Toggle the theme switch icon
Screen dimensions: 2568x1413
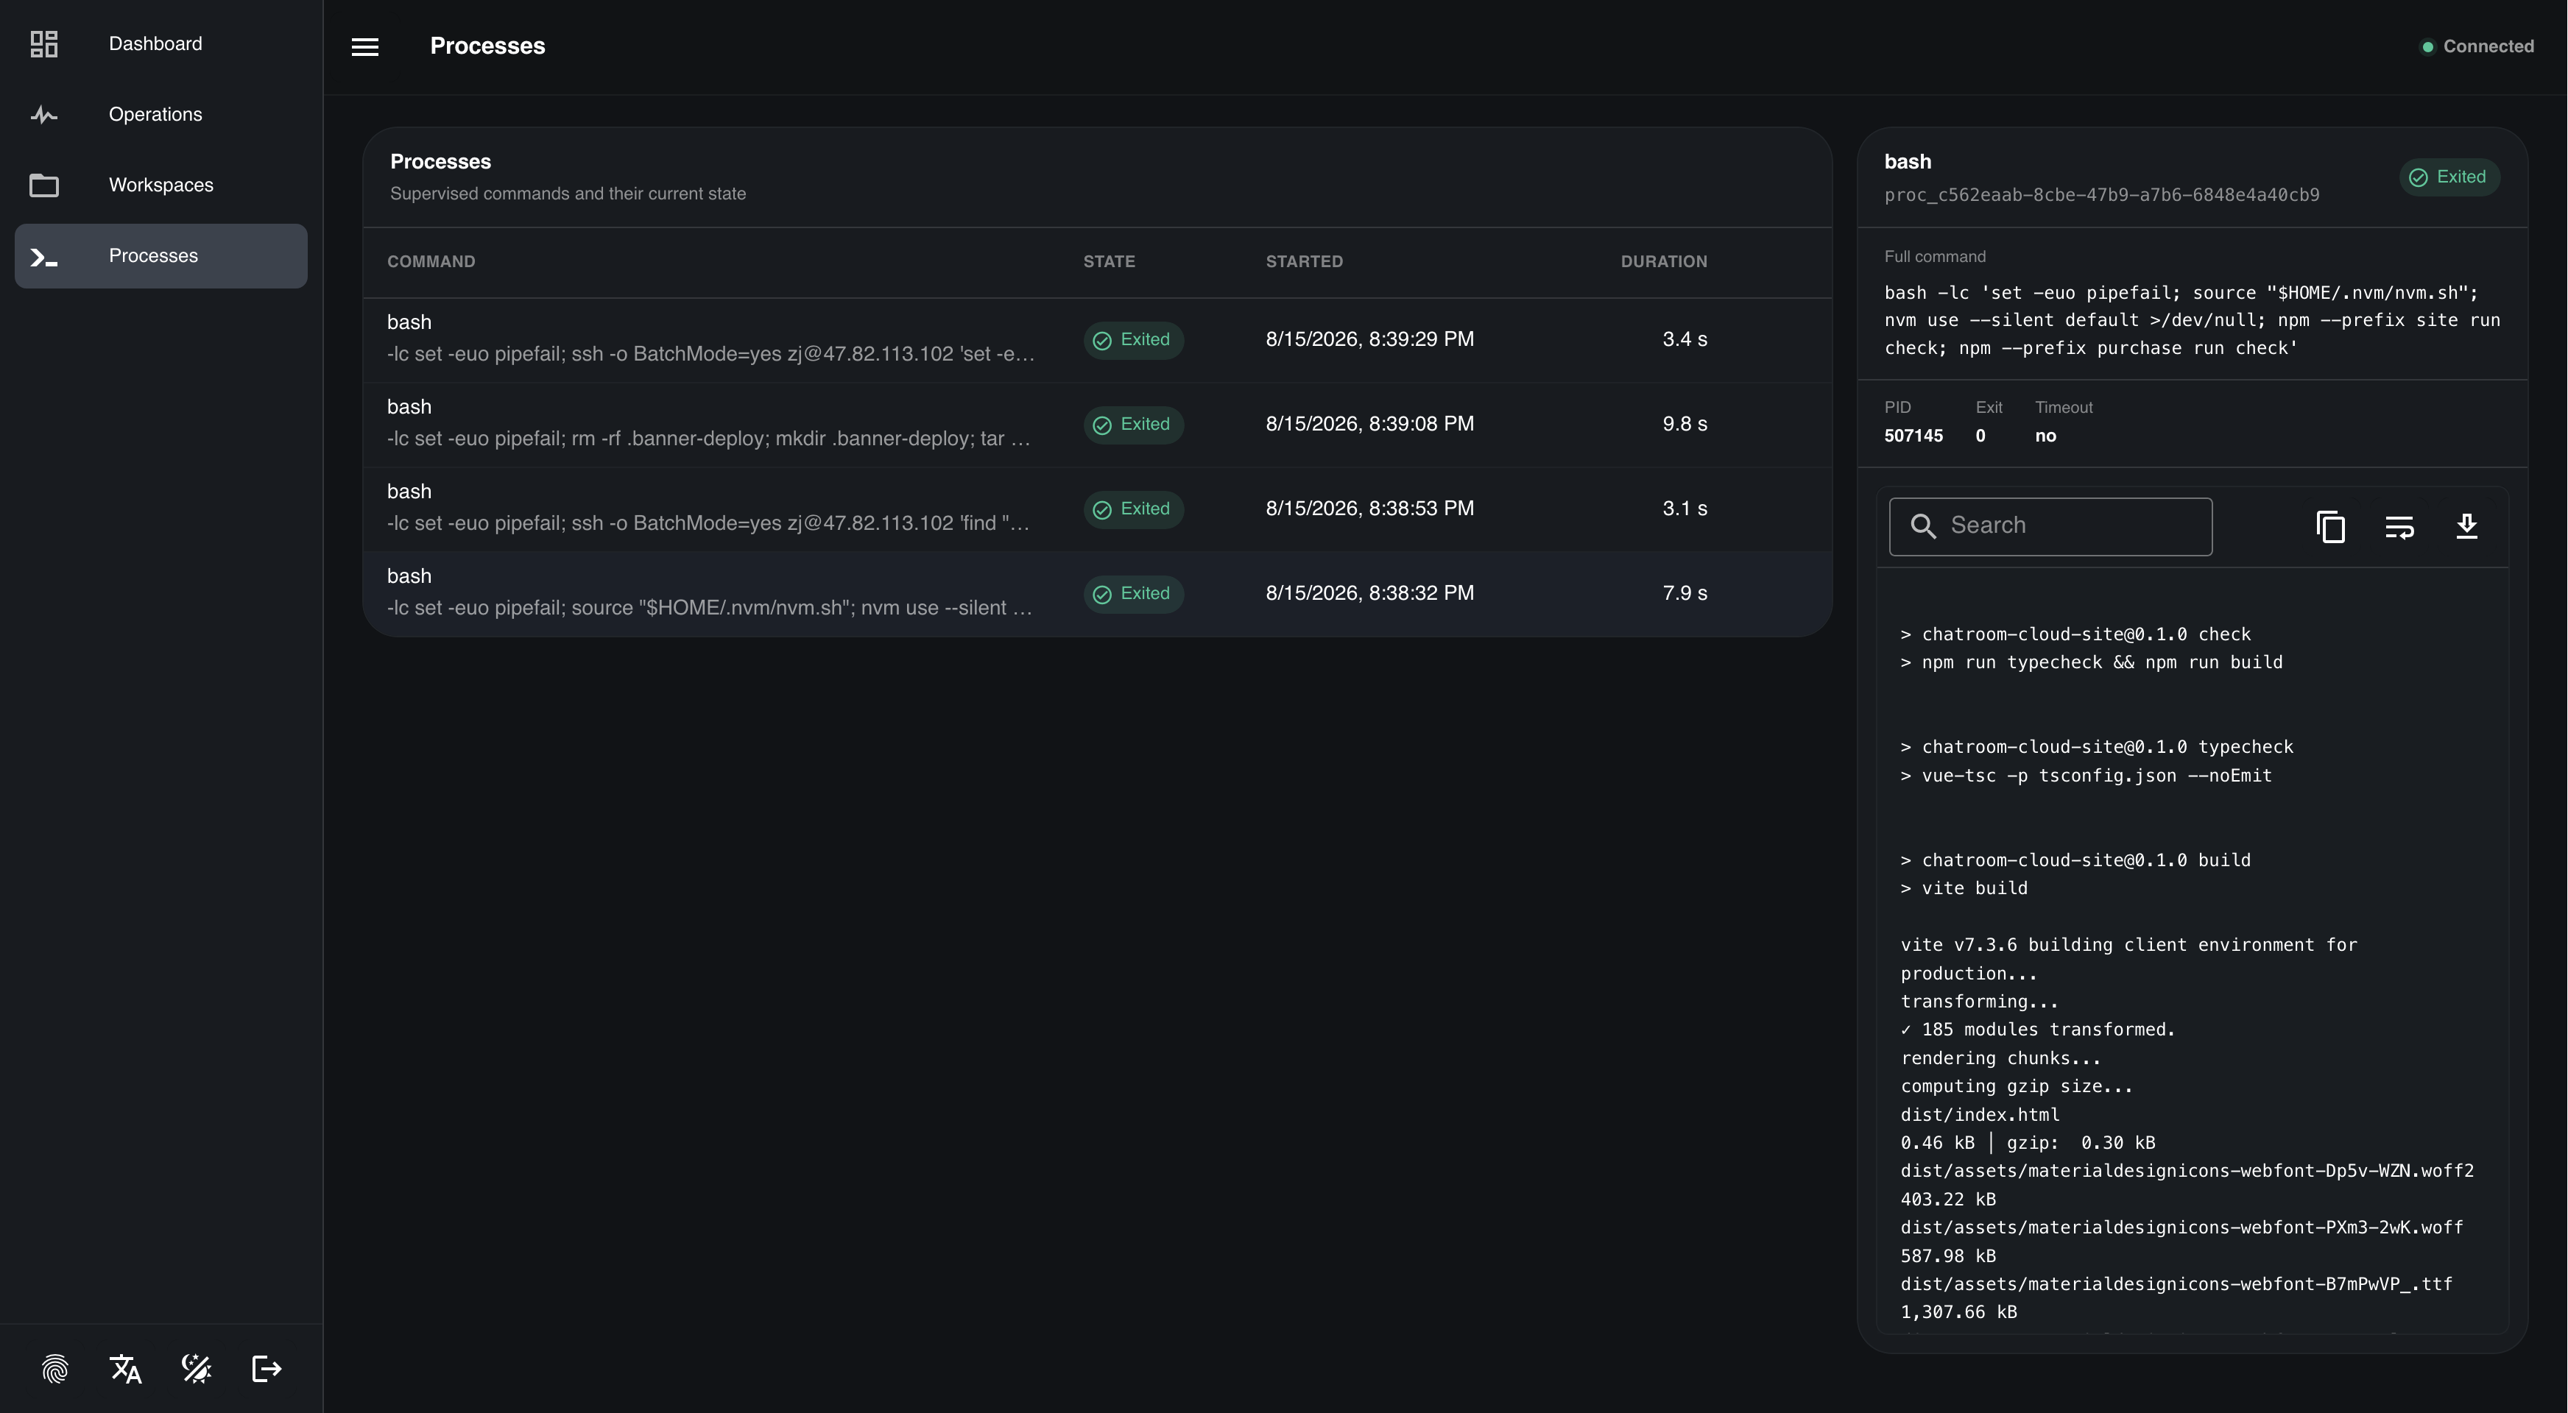[197, 1369]
